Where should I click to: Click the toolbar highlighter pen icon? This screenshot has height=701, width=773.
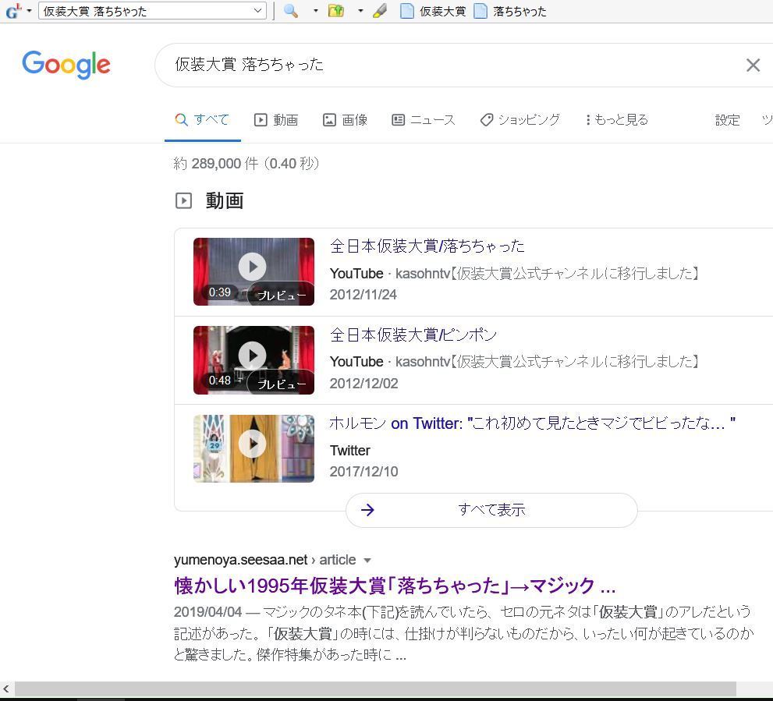tap(380, 11)
